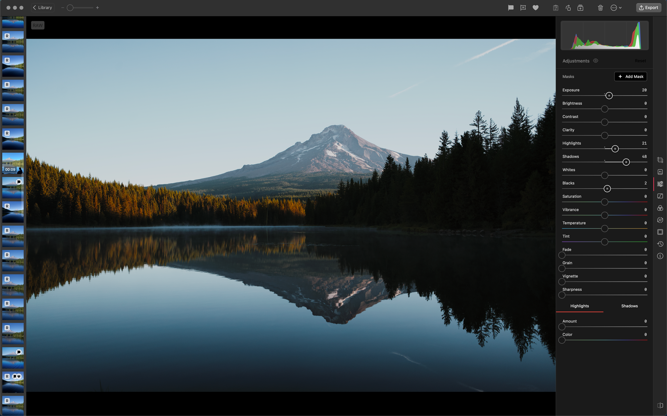
Task: Select the Highlights tab
Action: (580, 306)
